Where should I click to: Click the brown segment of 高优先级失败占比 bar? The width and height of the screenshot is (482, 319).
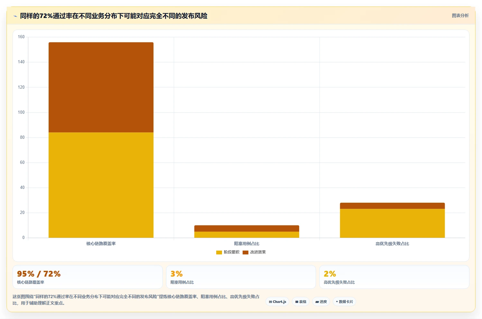tap(392, 206)
